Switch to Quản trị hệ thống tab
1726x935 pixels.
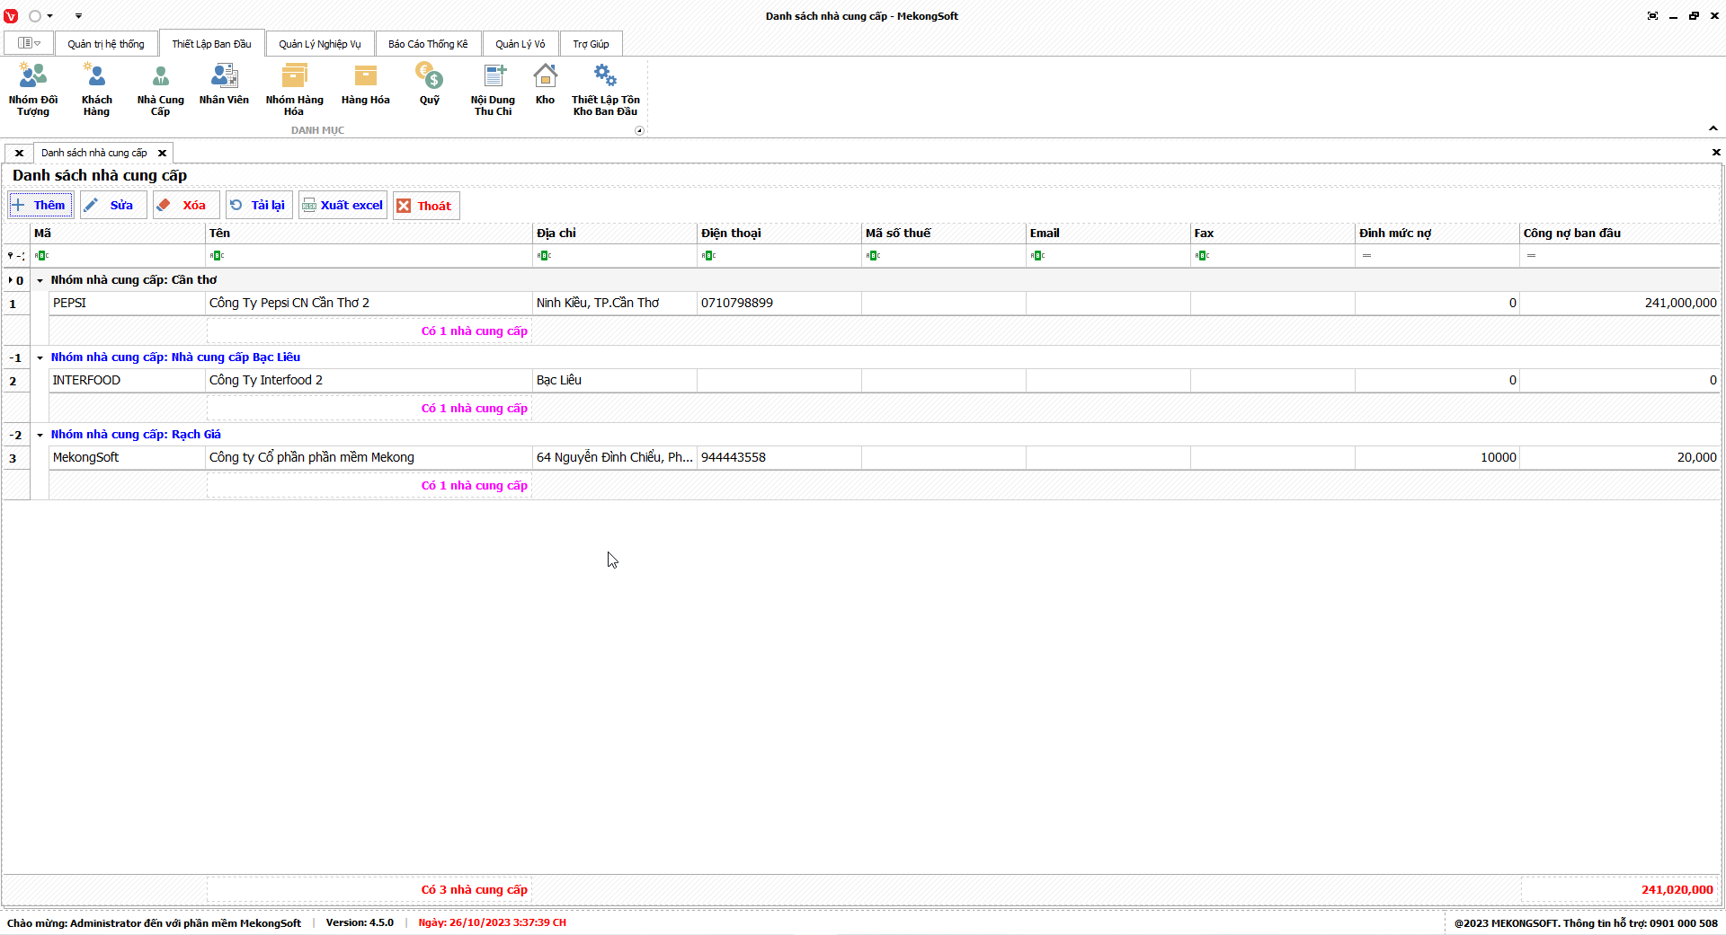(106, 44)
